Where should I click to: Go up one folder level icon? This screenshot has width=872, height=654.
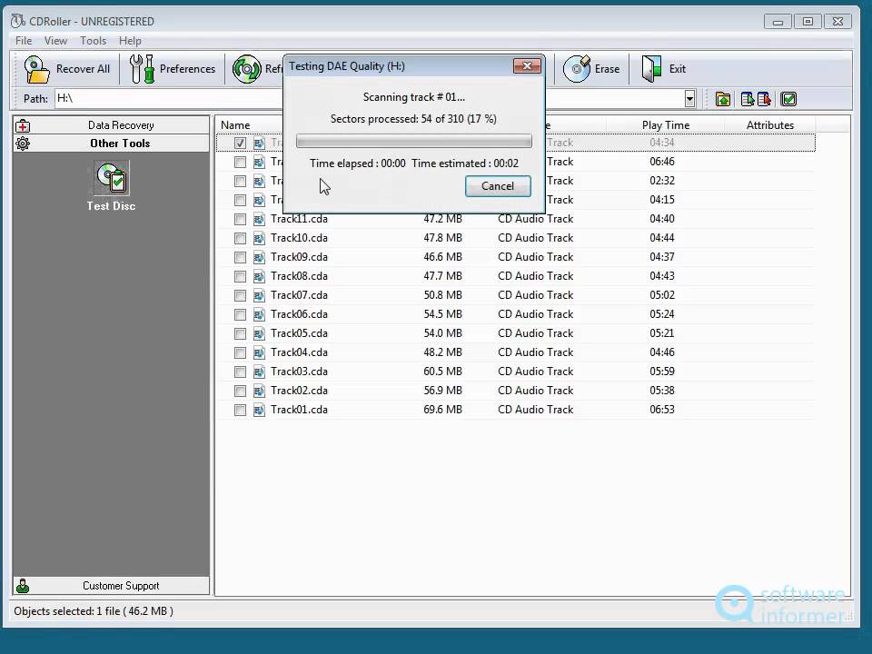pos(723,100)
